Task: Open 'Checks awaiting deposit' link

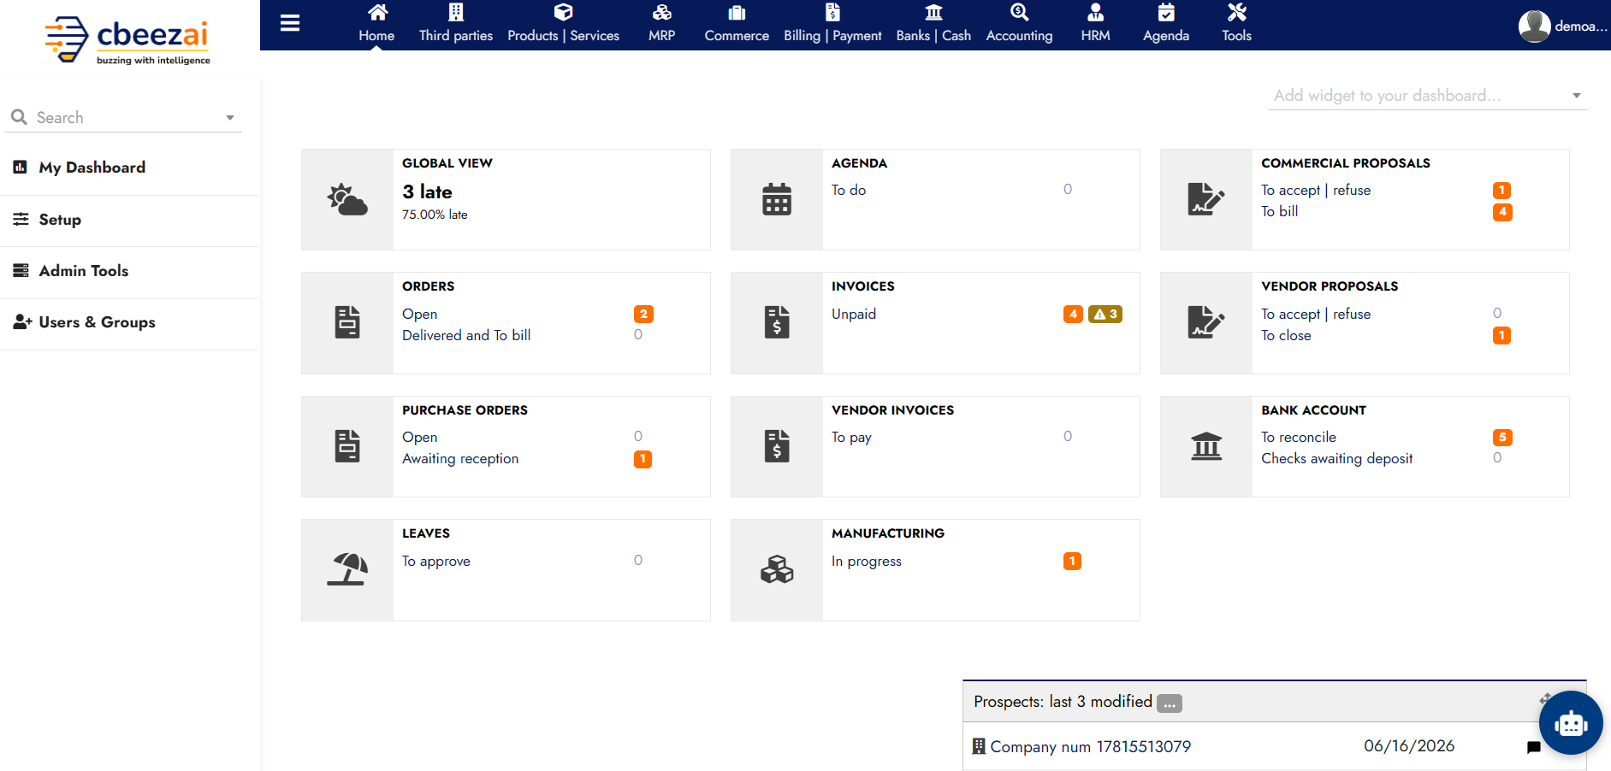Action: coord(1336,459)
